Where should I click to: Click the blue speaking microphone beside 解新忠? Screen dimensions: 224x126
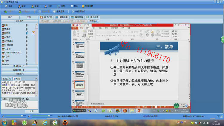27,33
